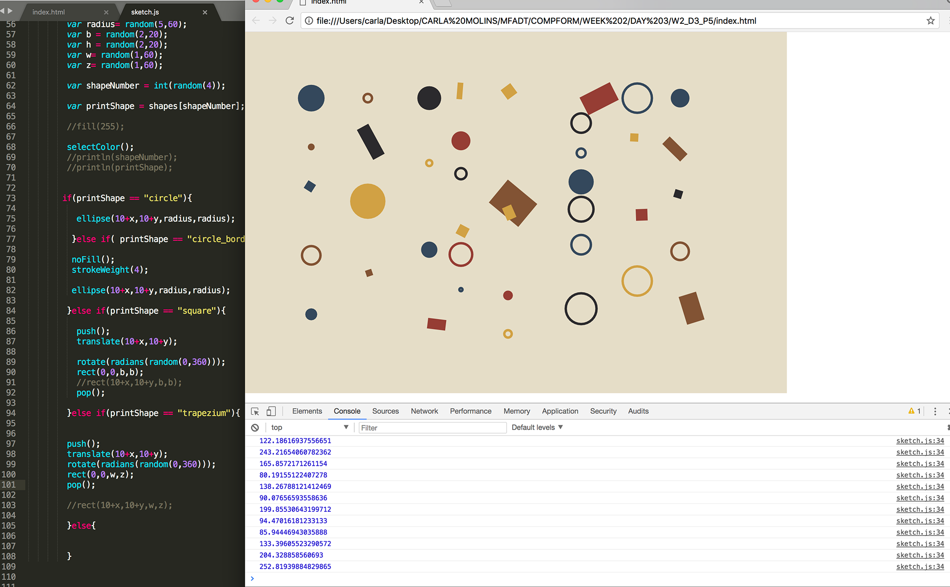Open the top context dropdown
The image size is (950, 587).
[309, 428]
